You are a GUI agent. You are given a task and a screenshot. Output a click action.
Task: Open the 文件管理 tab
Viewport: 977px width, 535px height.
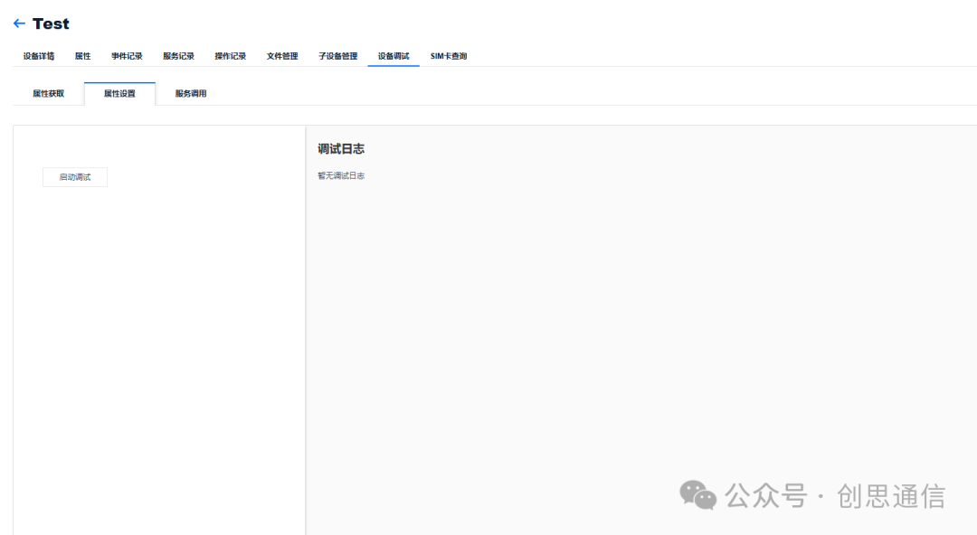(x=282, y=56)
